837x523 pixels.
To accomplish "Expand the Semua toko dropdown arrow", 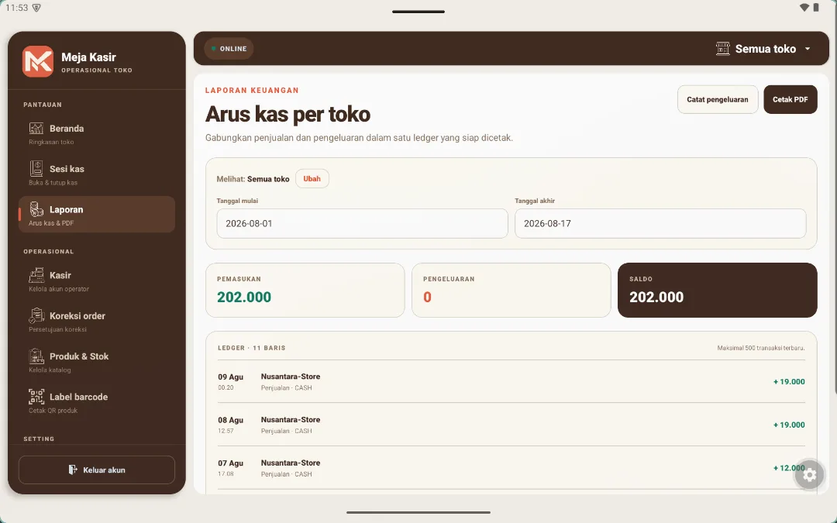I will pyautogui.click(x=808, y=49).
